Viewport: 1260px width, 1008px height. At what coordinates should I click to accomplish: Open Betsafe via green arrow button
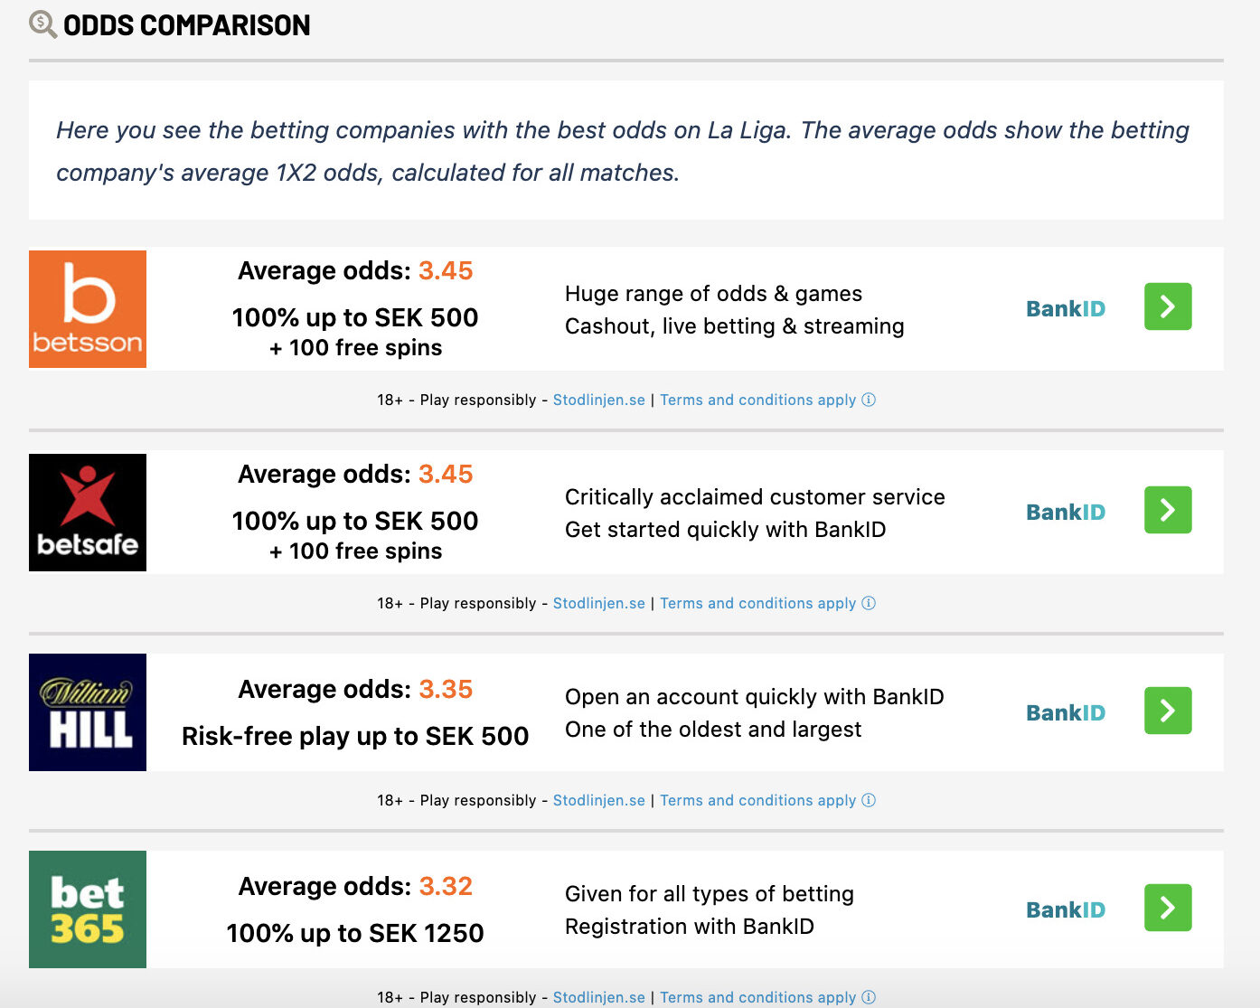[1168, 510]
